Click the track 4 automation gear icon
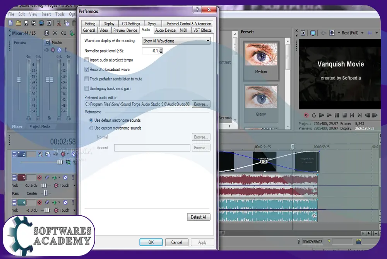Viewport: 387px width, 259px height. coord(56,210)
